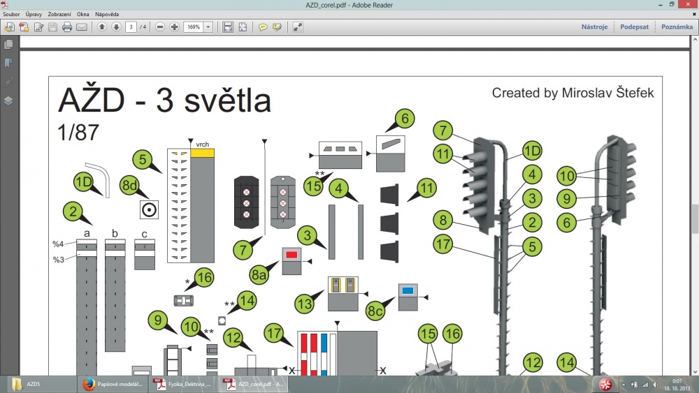Switch to AZD_corel.pdf taskbar item

(254, 384)
